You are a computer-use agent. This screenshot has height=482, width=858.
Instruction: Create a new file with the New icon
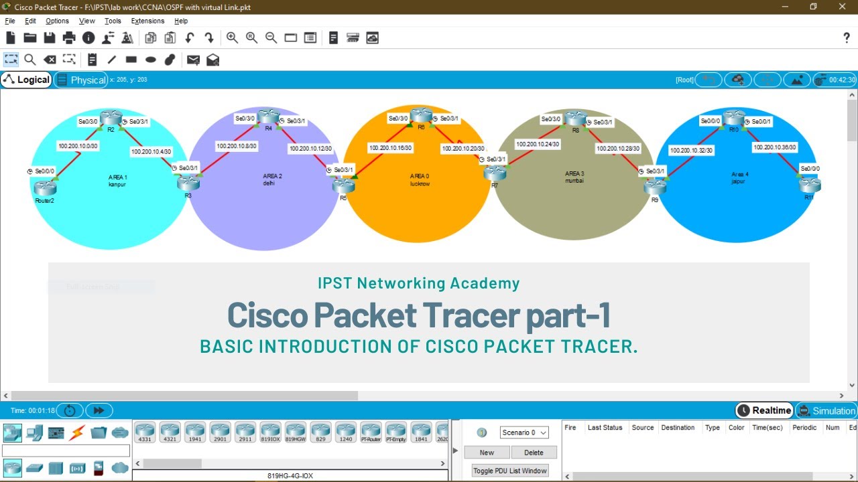tap(11, 38)
